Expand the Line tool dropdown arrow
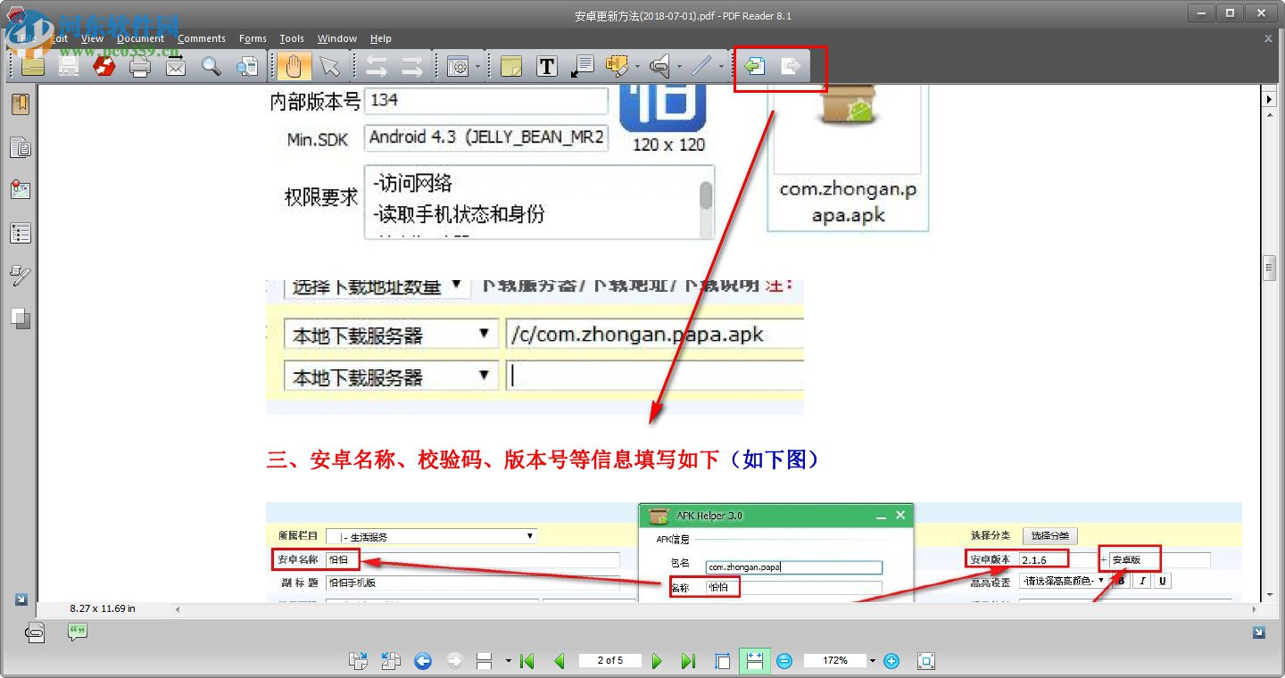 click(x=721, y=66)
